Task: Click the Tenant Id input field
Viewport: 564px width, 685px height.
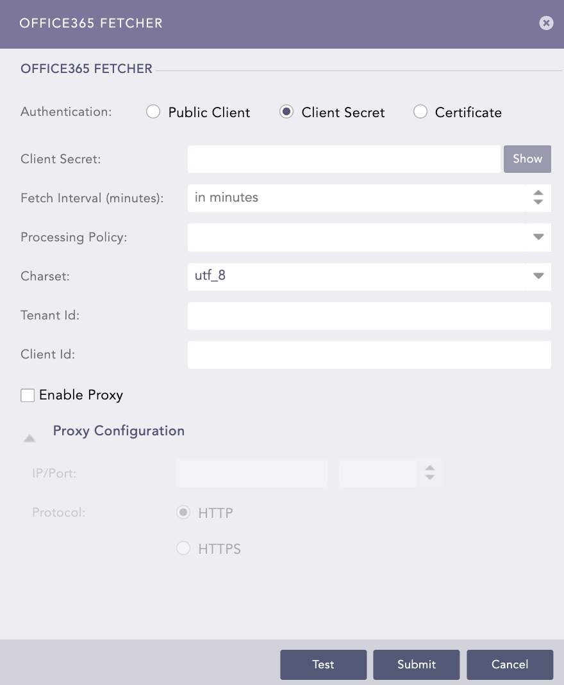Action: click(369, 316)
